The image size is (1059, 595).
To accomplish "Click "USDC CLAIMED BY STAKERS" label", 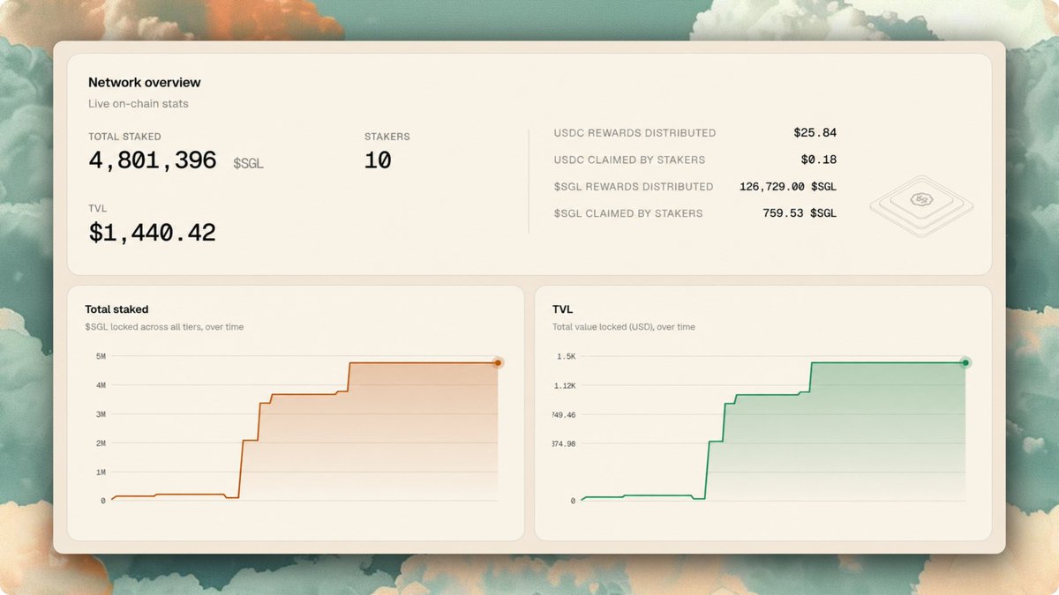I will pos(629,160).
